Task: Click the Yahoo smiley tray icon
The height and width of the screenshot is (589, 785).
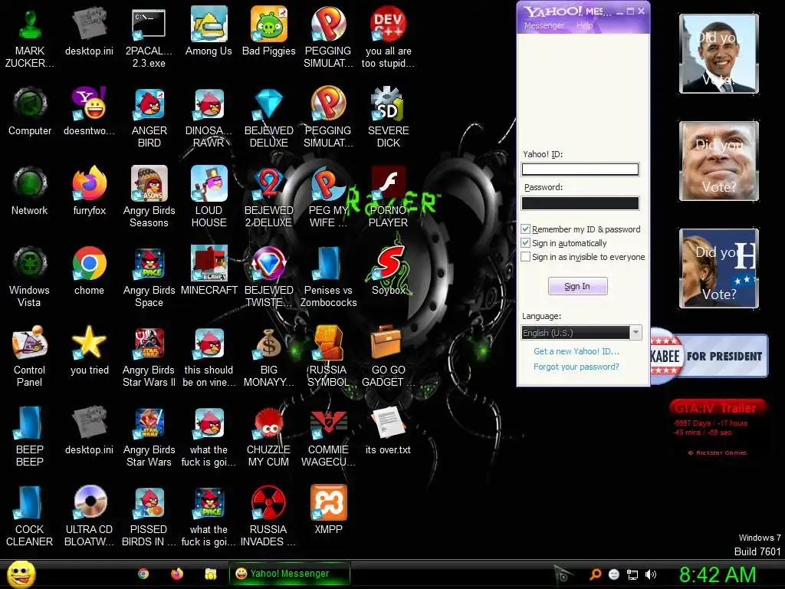Action: [x=614, y=574]
